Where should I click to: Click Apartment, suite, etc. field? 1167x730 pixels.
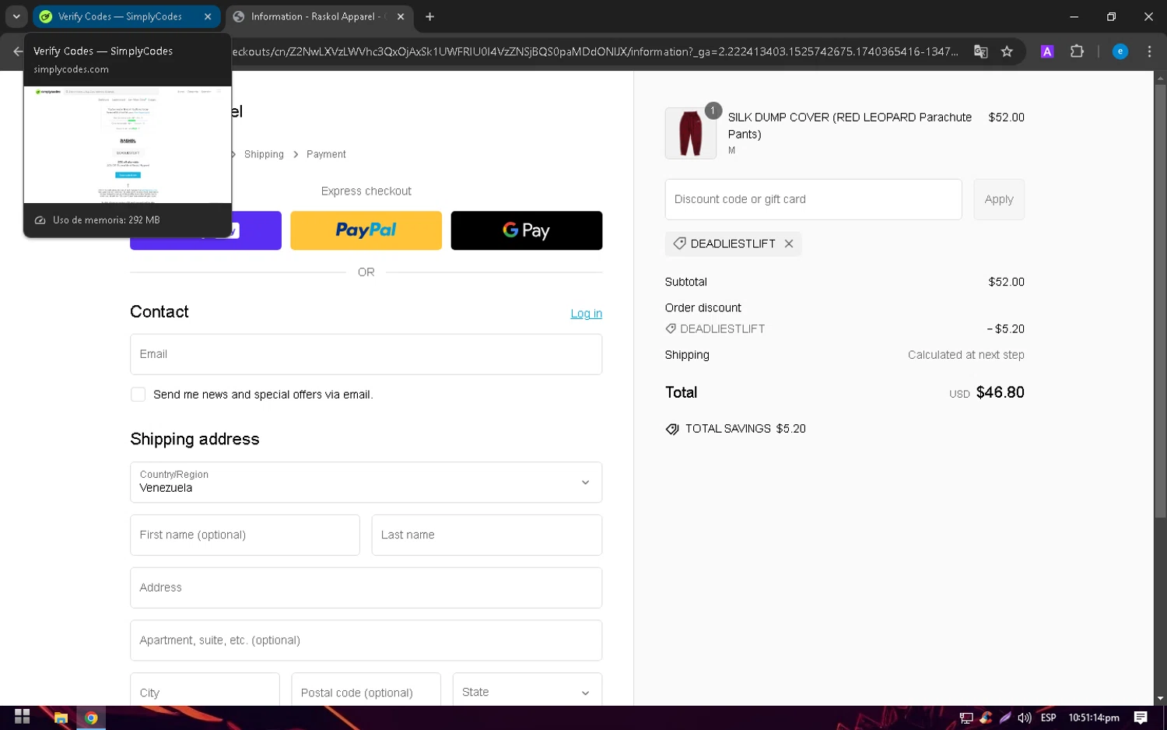click(366, 641)
